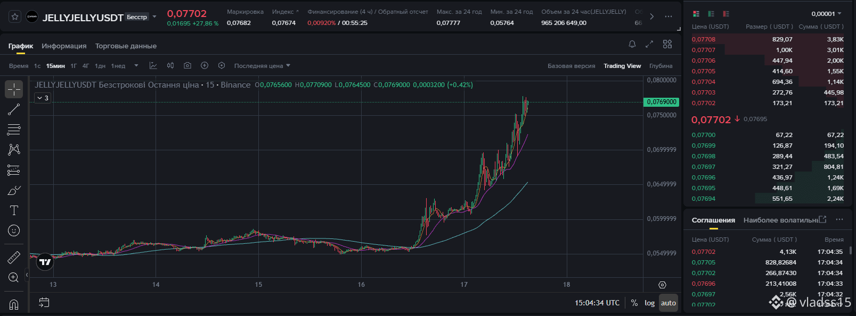
Task: Toggle auto scale on chart
Action: point(669,303)
